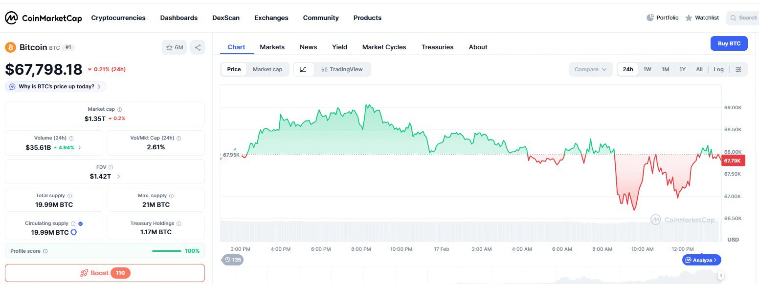The height and width of the screenshot is (284, 759).
Task: Select the 1W time range
Action: (x=647, y=69)
